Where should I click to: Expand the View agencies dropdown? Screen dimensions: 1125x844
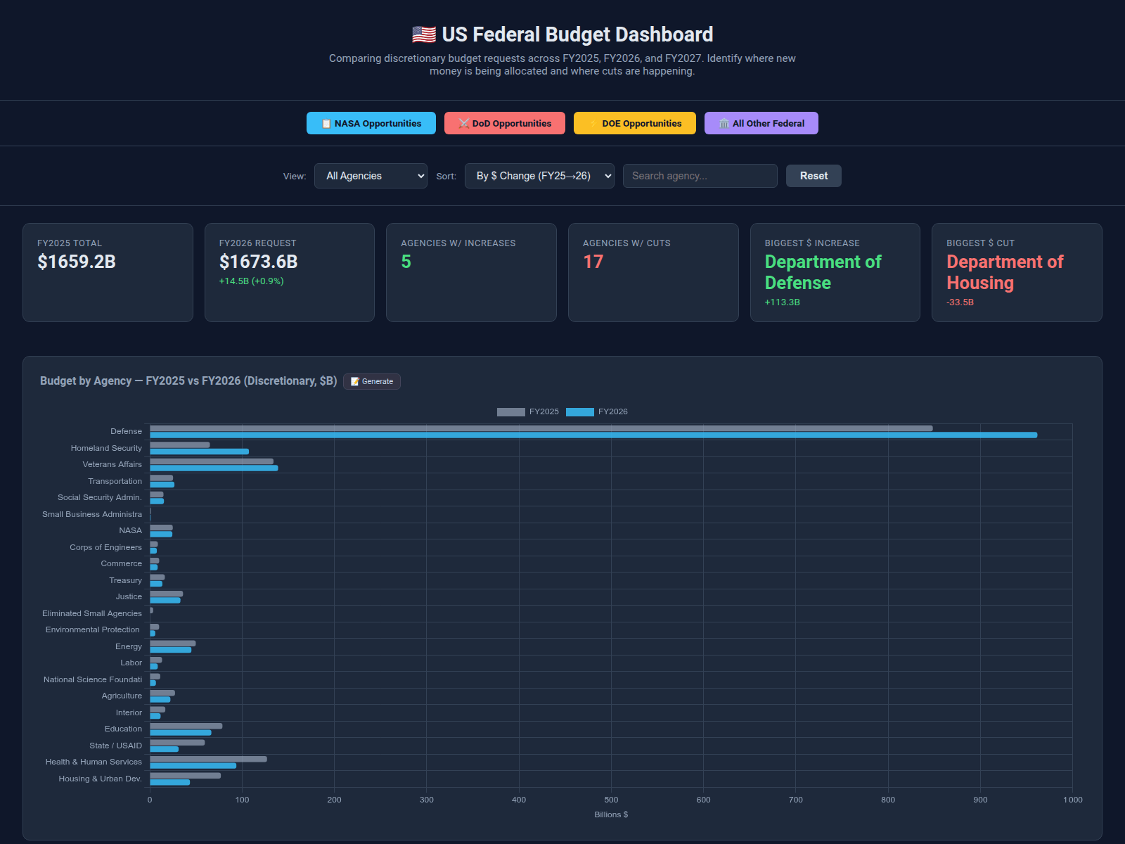[x=371, y=176]
